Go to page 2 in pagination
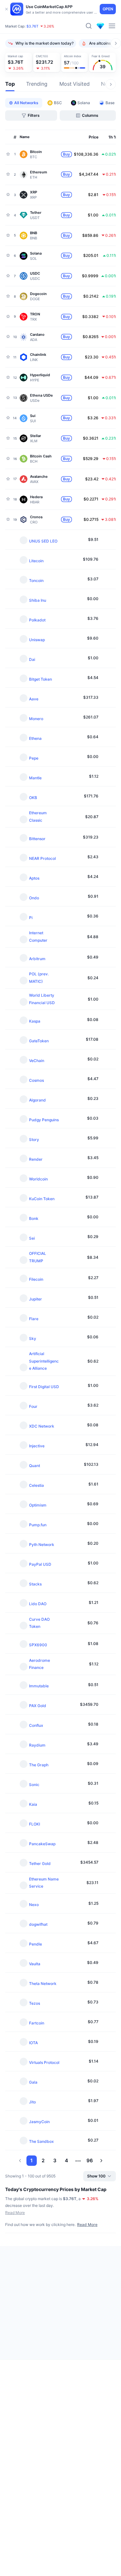121x2576 pixels. (43, 2160)
